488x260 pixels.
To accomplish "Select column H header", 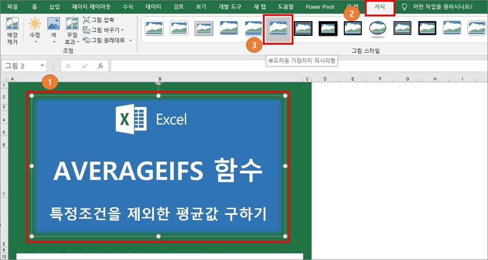I will [x=435, y=79].
